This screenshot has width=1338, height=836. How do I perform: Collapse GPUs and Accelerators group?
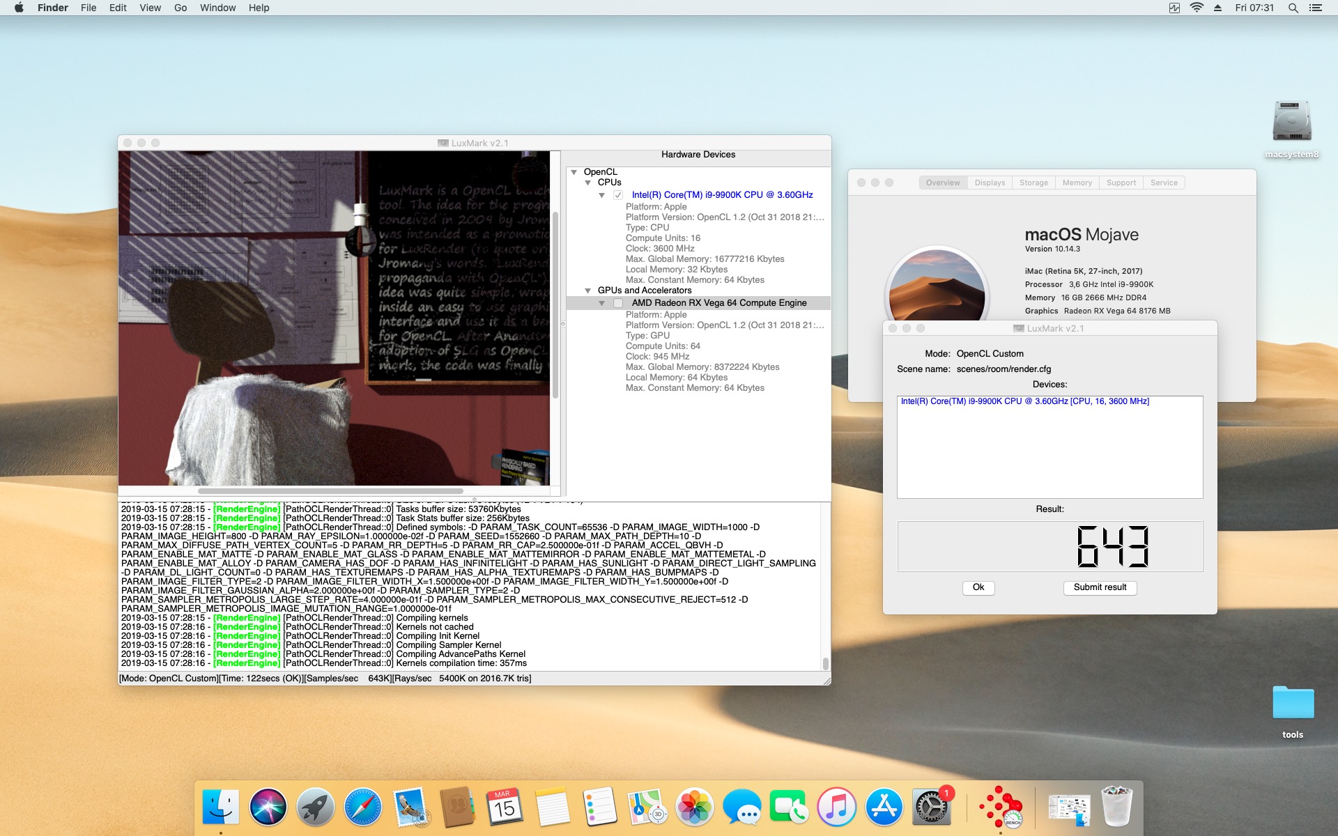pos(588,291)
